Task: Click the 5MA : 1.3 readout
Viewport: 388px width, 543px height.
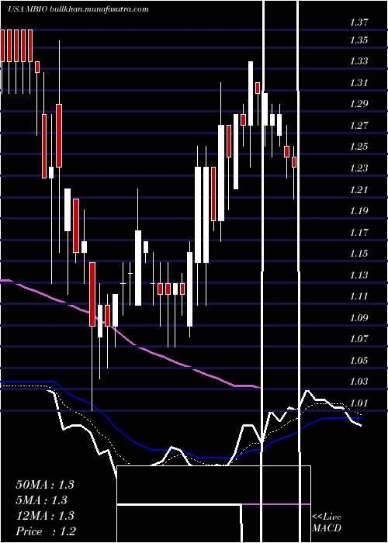Action: point(42,500)
